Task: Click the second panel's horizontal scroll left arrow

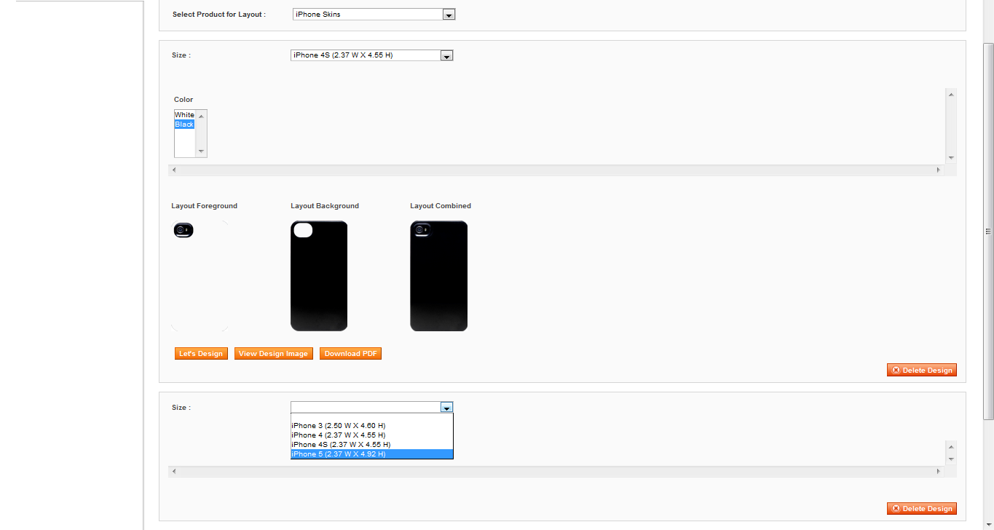Action: (173, 472)
